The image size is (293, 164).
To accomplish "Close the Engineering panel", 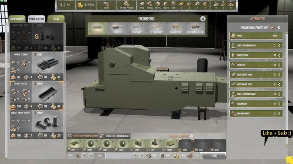I will pyautogui.click(x=203, y=19).
